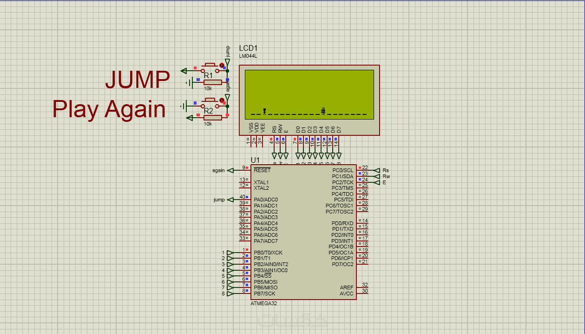585x334 pixels.
Task: Select terminal 7 connected to PB6/MISO
Action: (230, 288)
